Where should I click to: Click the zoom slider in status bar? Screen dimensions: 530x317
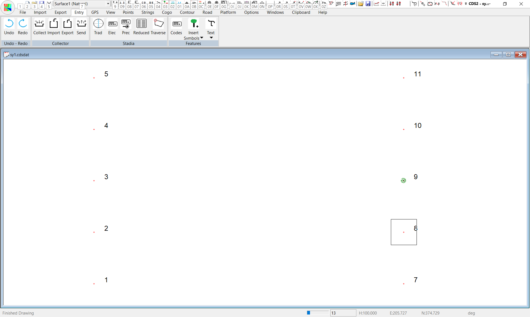[317, 313]
